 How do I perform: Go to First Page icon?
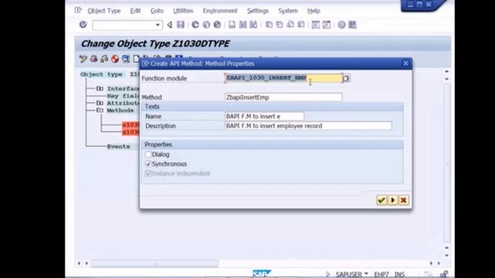(269, 25)
